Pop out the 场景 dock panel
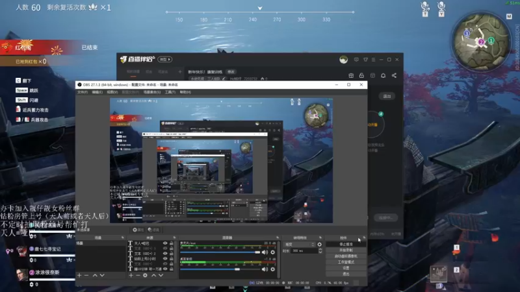The height and width of the screenshot is (292, 520). point(123,237)
